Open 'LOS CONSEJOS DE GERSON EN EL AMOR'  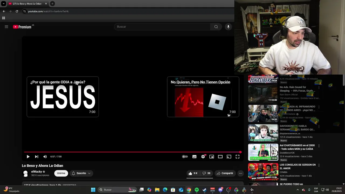pyautogui.click(x=298, y=167)
